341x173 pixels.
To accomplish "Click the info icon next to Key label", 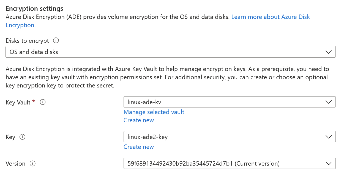I will 23,137.
